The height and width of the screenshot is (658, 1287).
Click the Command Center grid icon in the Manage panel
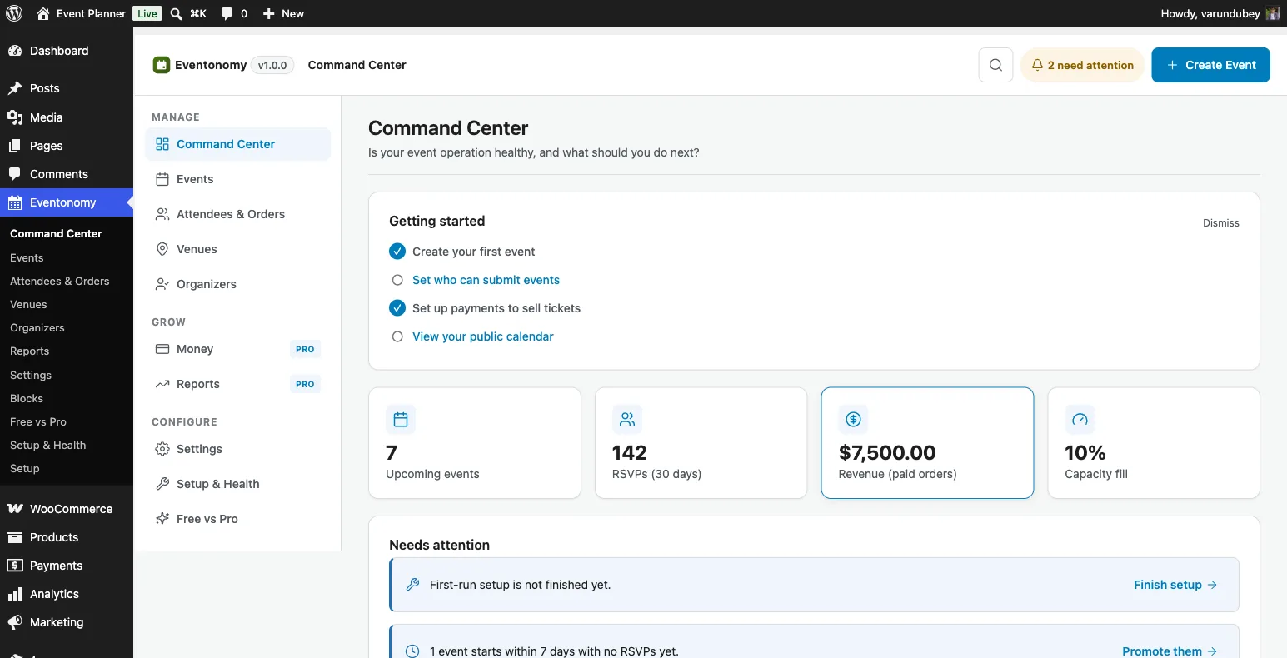[162, 144]
